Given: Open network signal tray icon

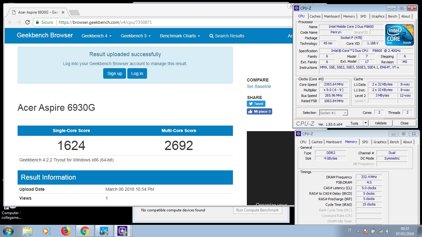Looking at the screenshot, I should pyautogui.click(x=381, y=231).
